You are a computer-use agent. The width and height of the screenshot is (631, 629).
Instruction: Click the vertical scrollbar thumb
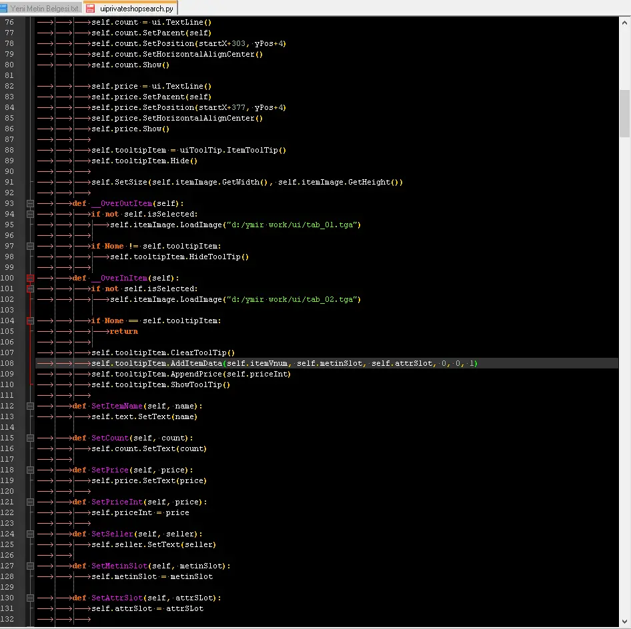[624, 112]
